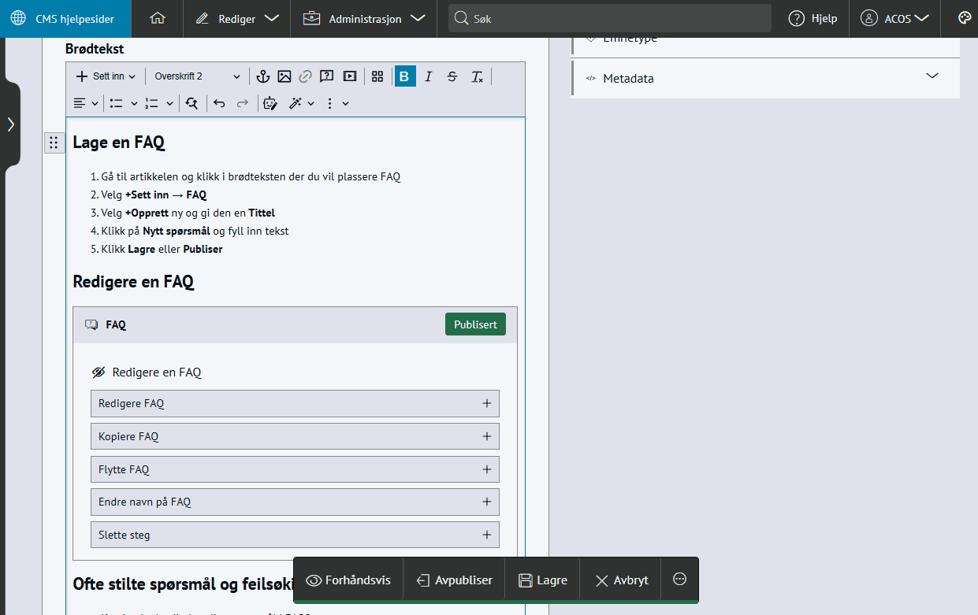Insert a FAQ using the question bubble icon
Image resolution: width=978 pixels, height=615 pixels.
pos(327,76)
